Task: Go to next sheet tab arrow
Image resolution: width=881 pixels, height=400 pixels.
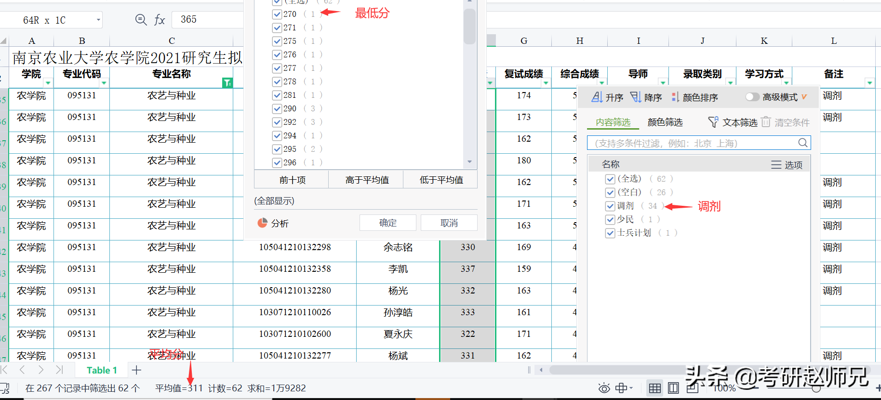Action: [x=41, y=370]
